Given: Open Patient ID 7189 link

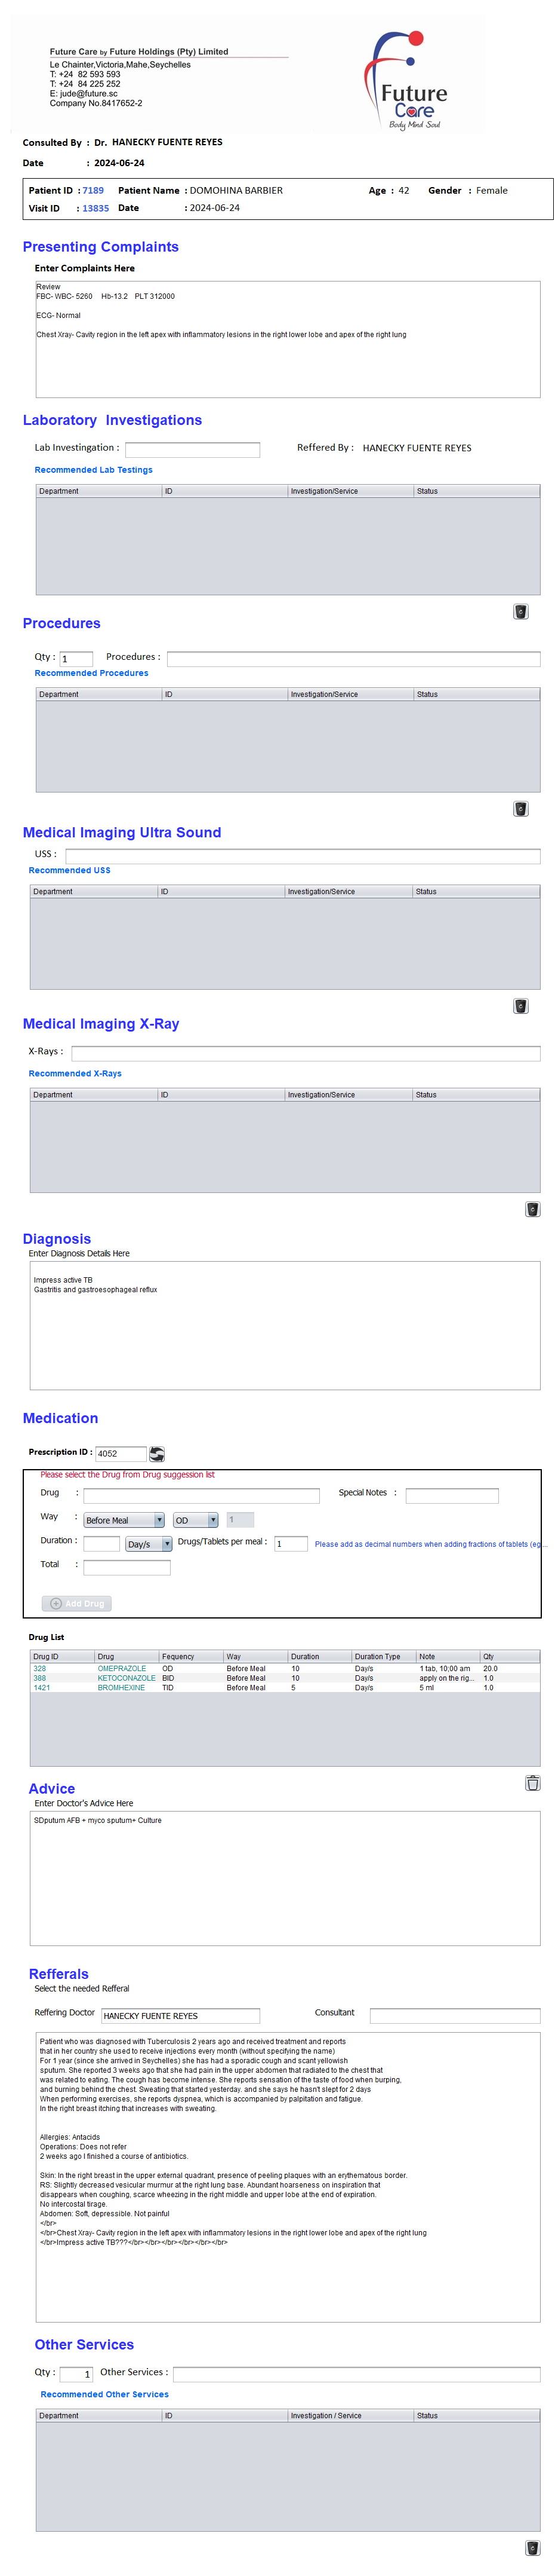Looking at the screenshot, I should [x=93, y=190].
